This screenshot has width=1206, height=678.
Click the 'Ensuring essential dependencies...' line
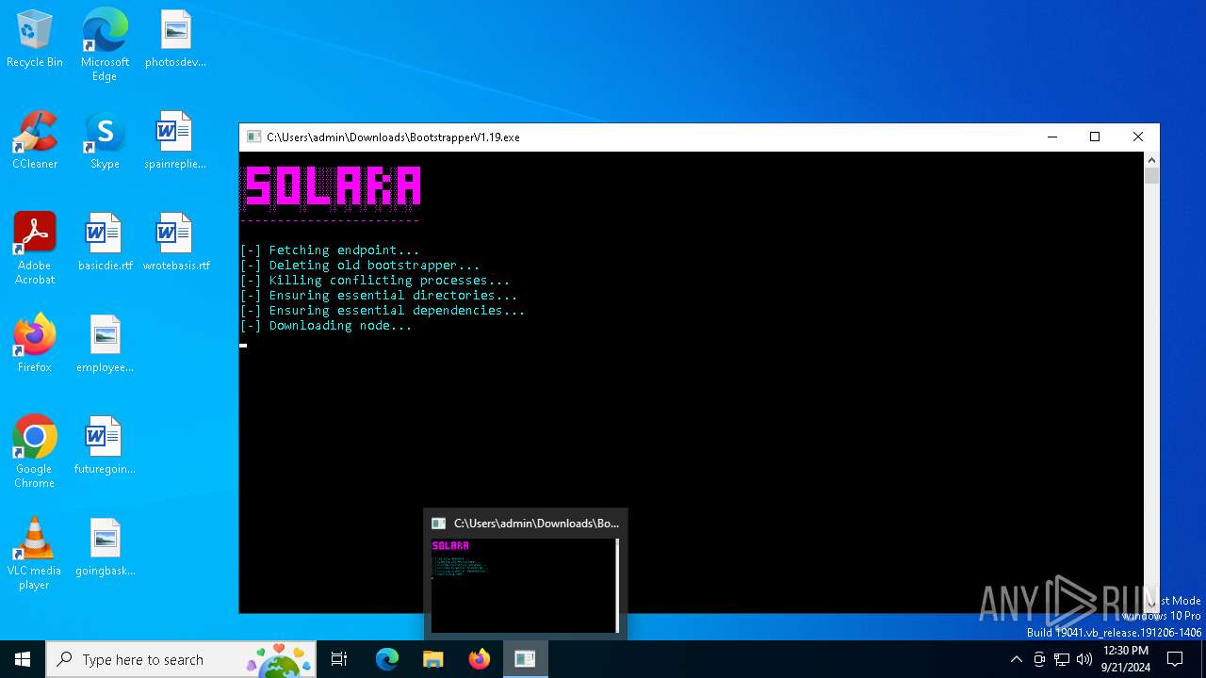(x=383, y=311)
